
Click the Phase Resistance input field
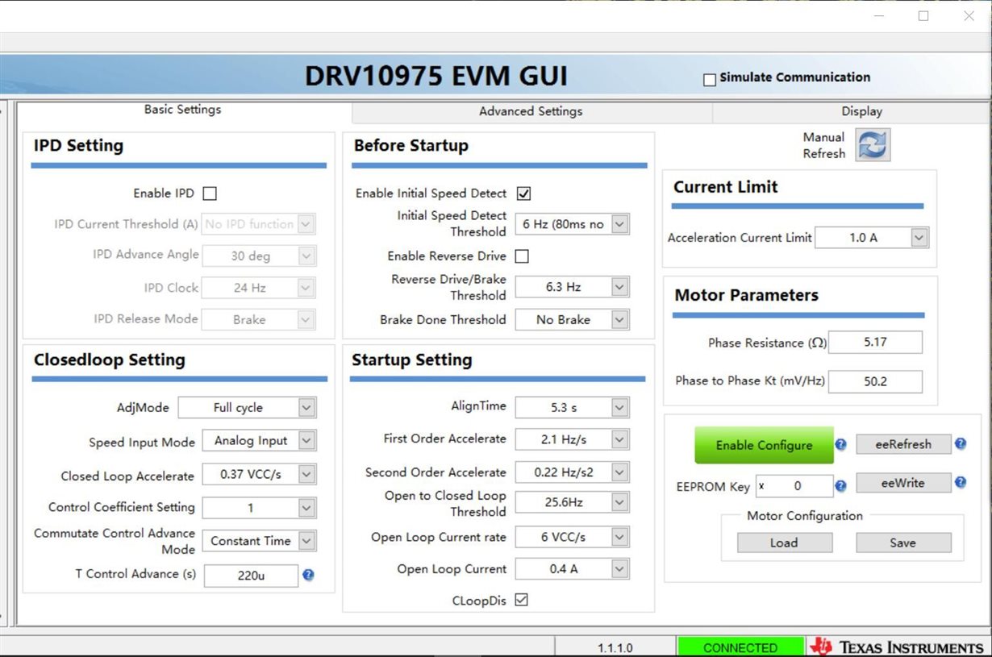(875, 343)
